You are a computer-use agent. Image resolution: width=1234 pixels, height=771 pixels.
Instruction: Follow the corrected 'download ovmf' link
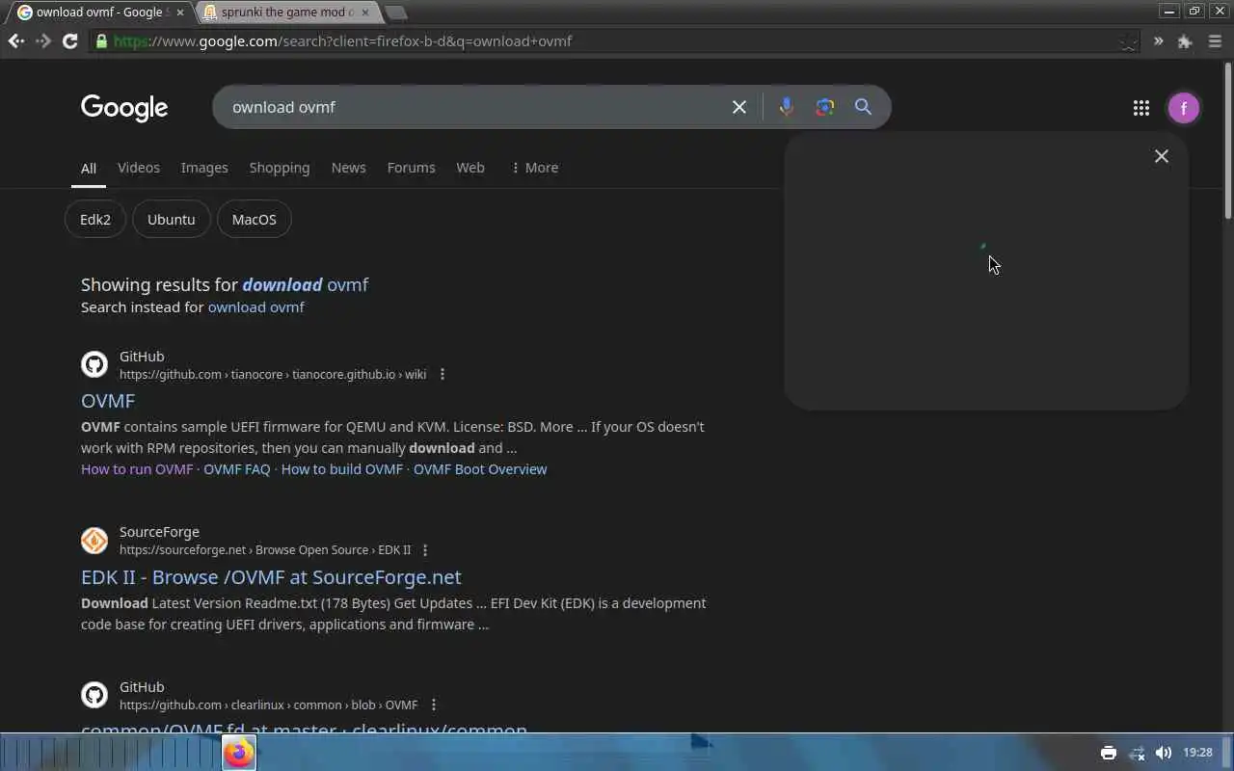click(x=306, y=284)
